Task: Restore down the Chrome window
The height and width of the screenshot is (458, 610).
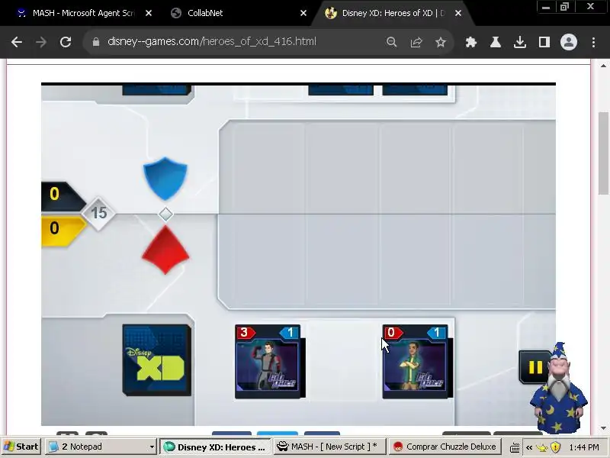Action: coord(564,7)
